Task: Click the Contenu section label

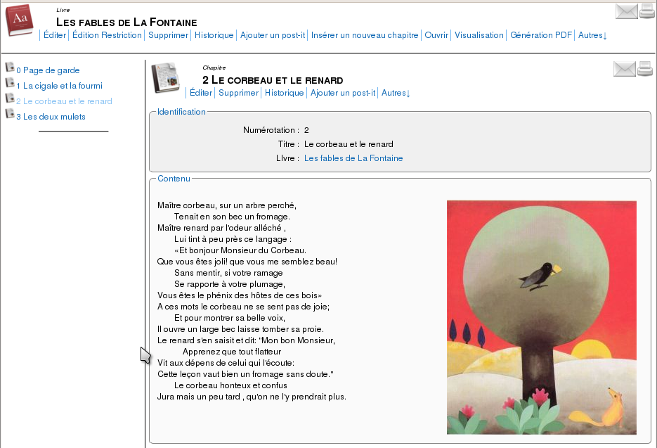Action: click(174, 179)
